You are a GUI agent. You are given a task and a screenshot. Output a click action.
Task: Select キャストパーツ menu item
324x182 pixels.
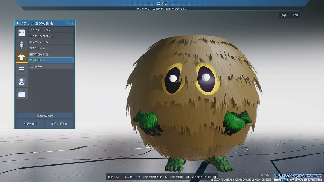point(51,42)
